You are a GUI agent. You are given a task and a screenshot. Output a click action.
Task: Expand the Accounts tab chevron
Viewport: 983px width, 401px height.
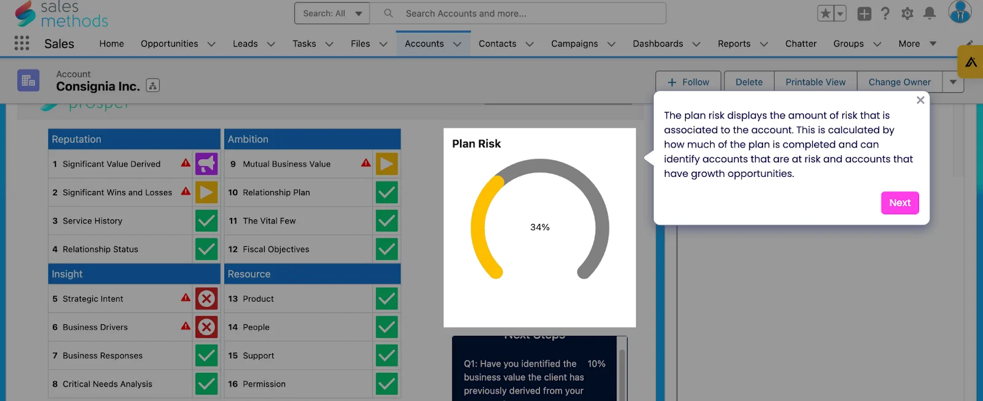[457, 44]
